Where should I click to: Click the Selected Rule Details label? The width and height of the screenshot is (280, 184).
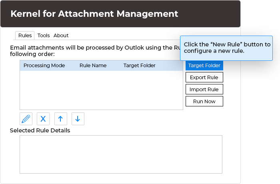coord(40,130)
